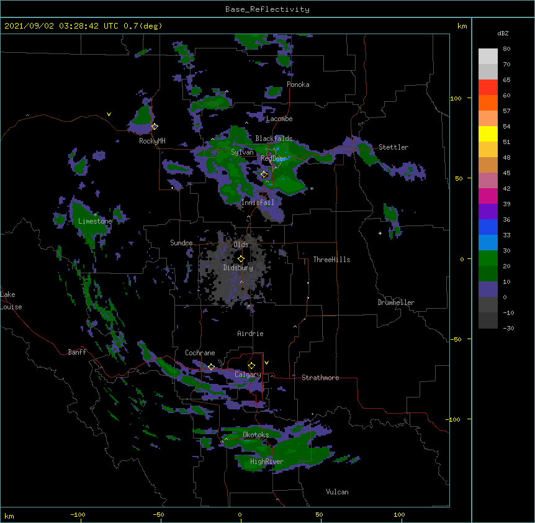The height and width of the screenshot is (523, 535).
Task: Click the -100 tick on the bottom axis
Action: click(78, 514)
